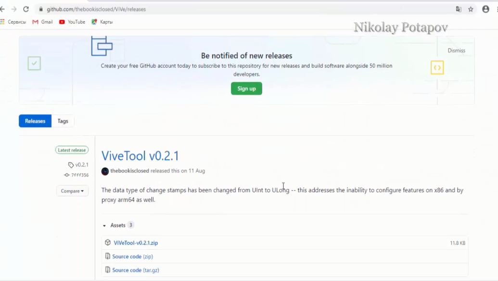Select the Releases tab
This screenshot has width=498, height=281.
(35, 121)
